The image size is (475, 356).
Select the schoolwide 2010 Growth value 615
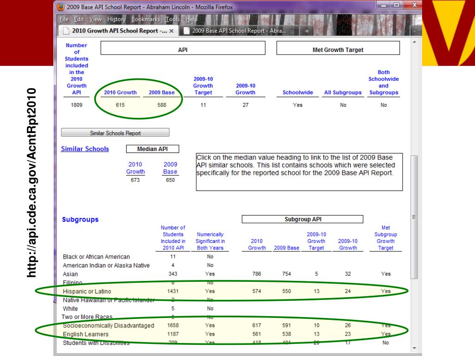120,105
